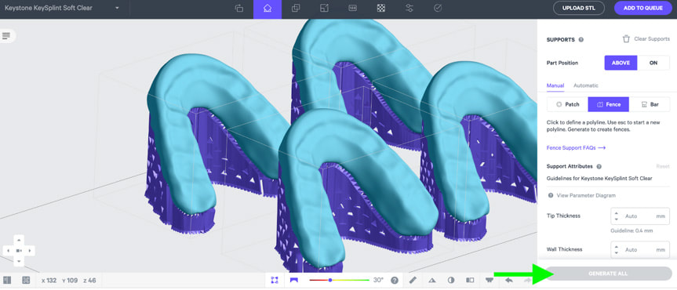Click the grid layout view icon
The height and width of the screenshot is (290, 677).
click(x=26, y=280)
